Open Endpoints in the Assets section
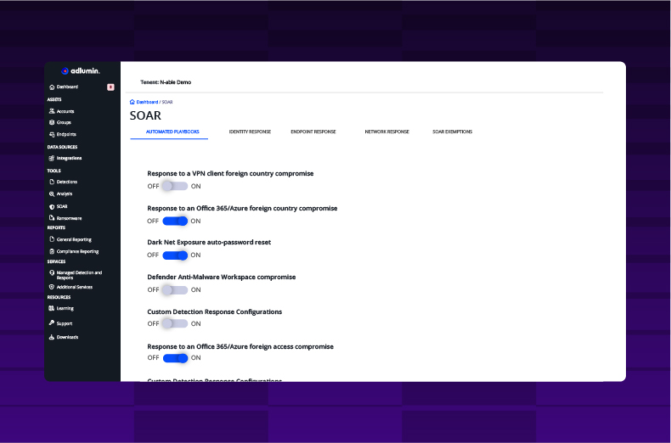Viewport: 671px width, 443px height. click(65, 134)
